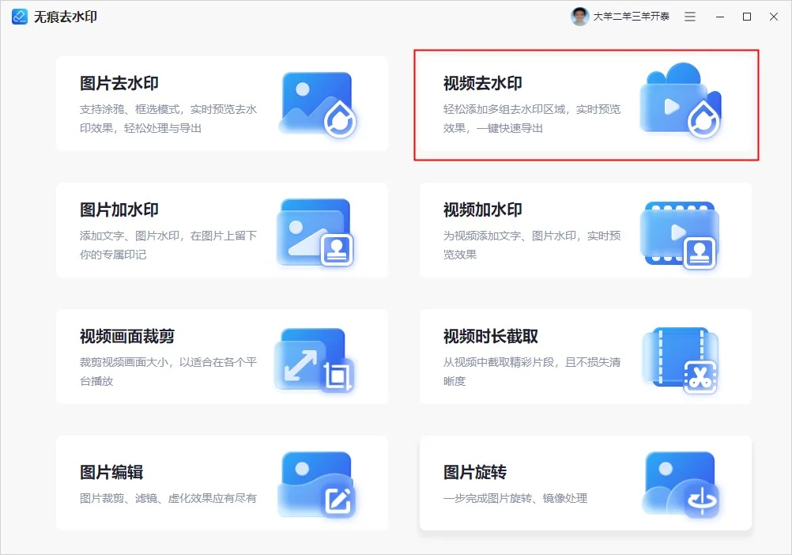The width and height of the screenshot is (792, 555).
Task: Click the user avatar picture
Action: [x=580, y=17]
